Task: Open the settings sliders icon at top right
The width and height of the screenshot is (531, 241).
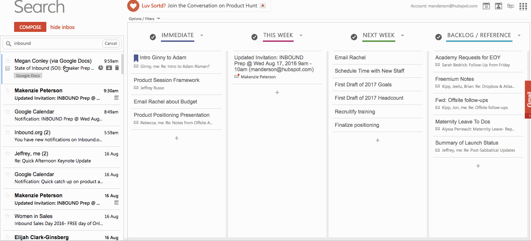Action: click(511, 6)
